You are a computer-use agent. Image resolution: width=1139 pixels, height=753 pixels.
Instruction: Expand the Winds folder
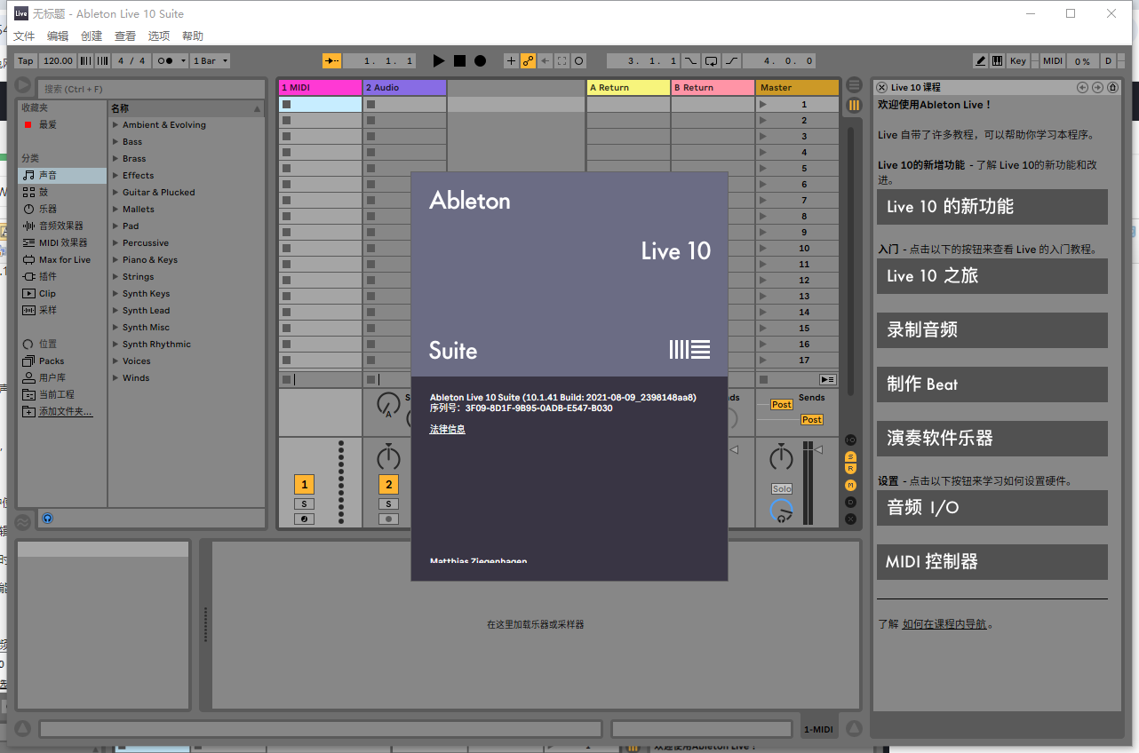pos(115,378)
